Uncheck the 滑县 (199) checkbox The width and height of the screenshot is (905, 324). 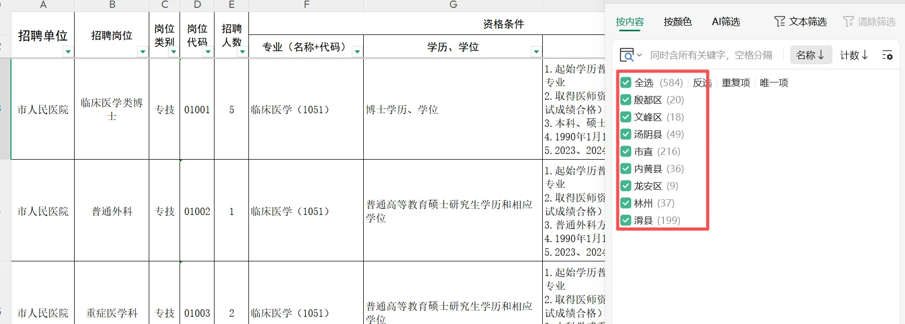tap(626, 220)
